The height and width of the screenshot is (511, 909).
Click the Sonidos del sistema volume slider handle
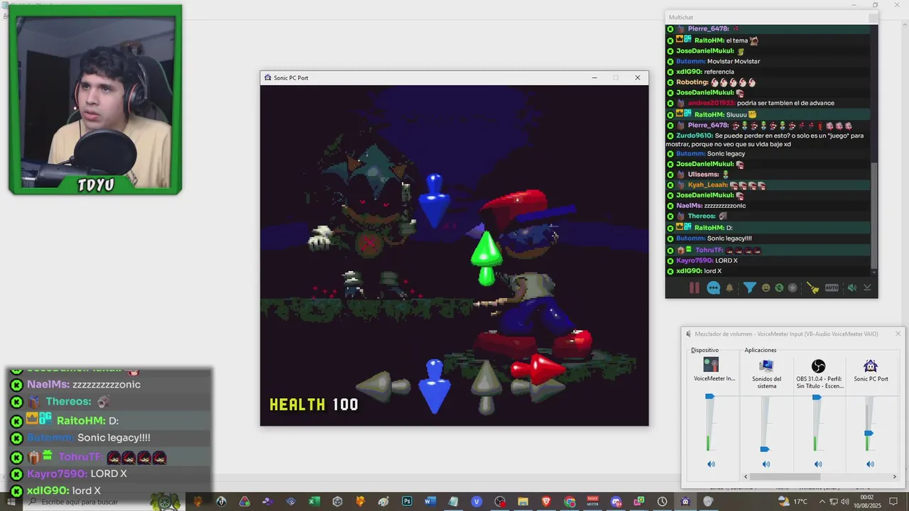[x=764, y=449]
